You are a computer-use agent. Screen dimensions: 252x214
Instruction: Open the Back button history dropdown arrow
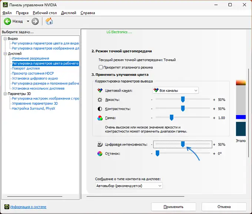coord(28,21)
